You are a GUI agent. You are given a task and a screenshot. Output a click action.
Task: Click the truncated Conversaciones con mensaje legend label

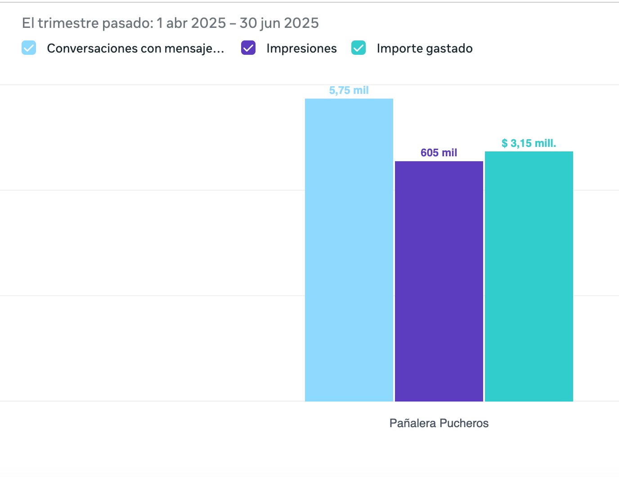[135, 49]
